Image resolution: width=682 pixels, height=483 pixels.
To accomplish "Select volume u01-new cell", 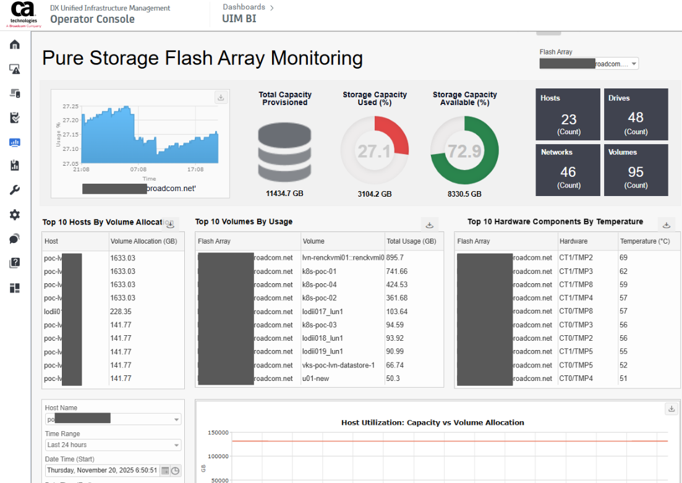I will pyautogui.click(x=315, y=378).
